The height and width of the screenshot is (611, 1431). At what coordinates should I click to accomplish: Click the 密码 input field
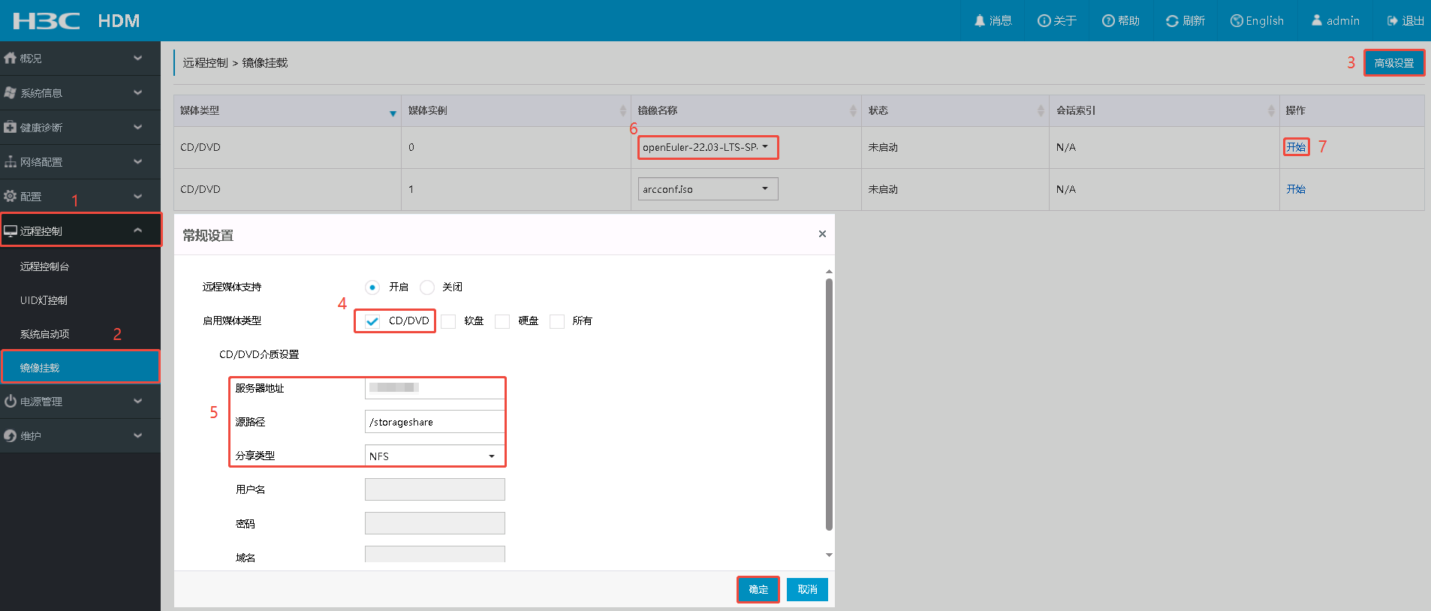(x=435, y=523)
